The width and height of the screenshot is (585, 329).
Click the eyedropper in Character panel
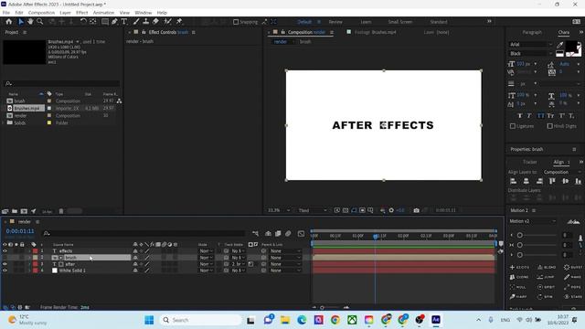pos(559,45)
